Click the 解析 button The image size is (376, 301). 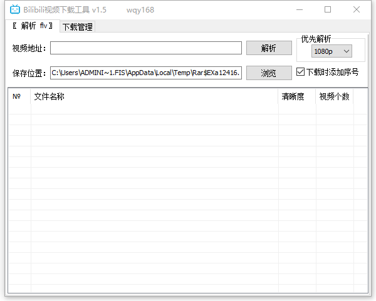(x=269, y=48)
